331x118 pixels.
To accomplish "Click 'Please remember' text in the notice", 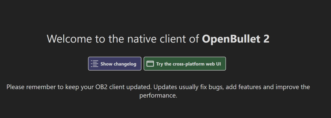I will 31,87.
